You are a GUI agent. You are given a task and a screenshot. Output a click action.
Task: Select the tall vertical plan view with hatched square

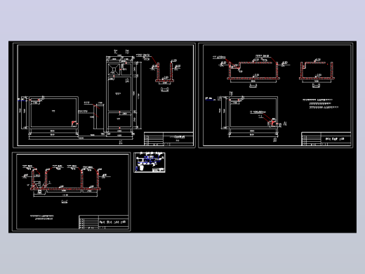[x=120, y=96]
